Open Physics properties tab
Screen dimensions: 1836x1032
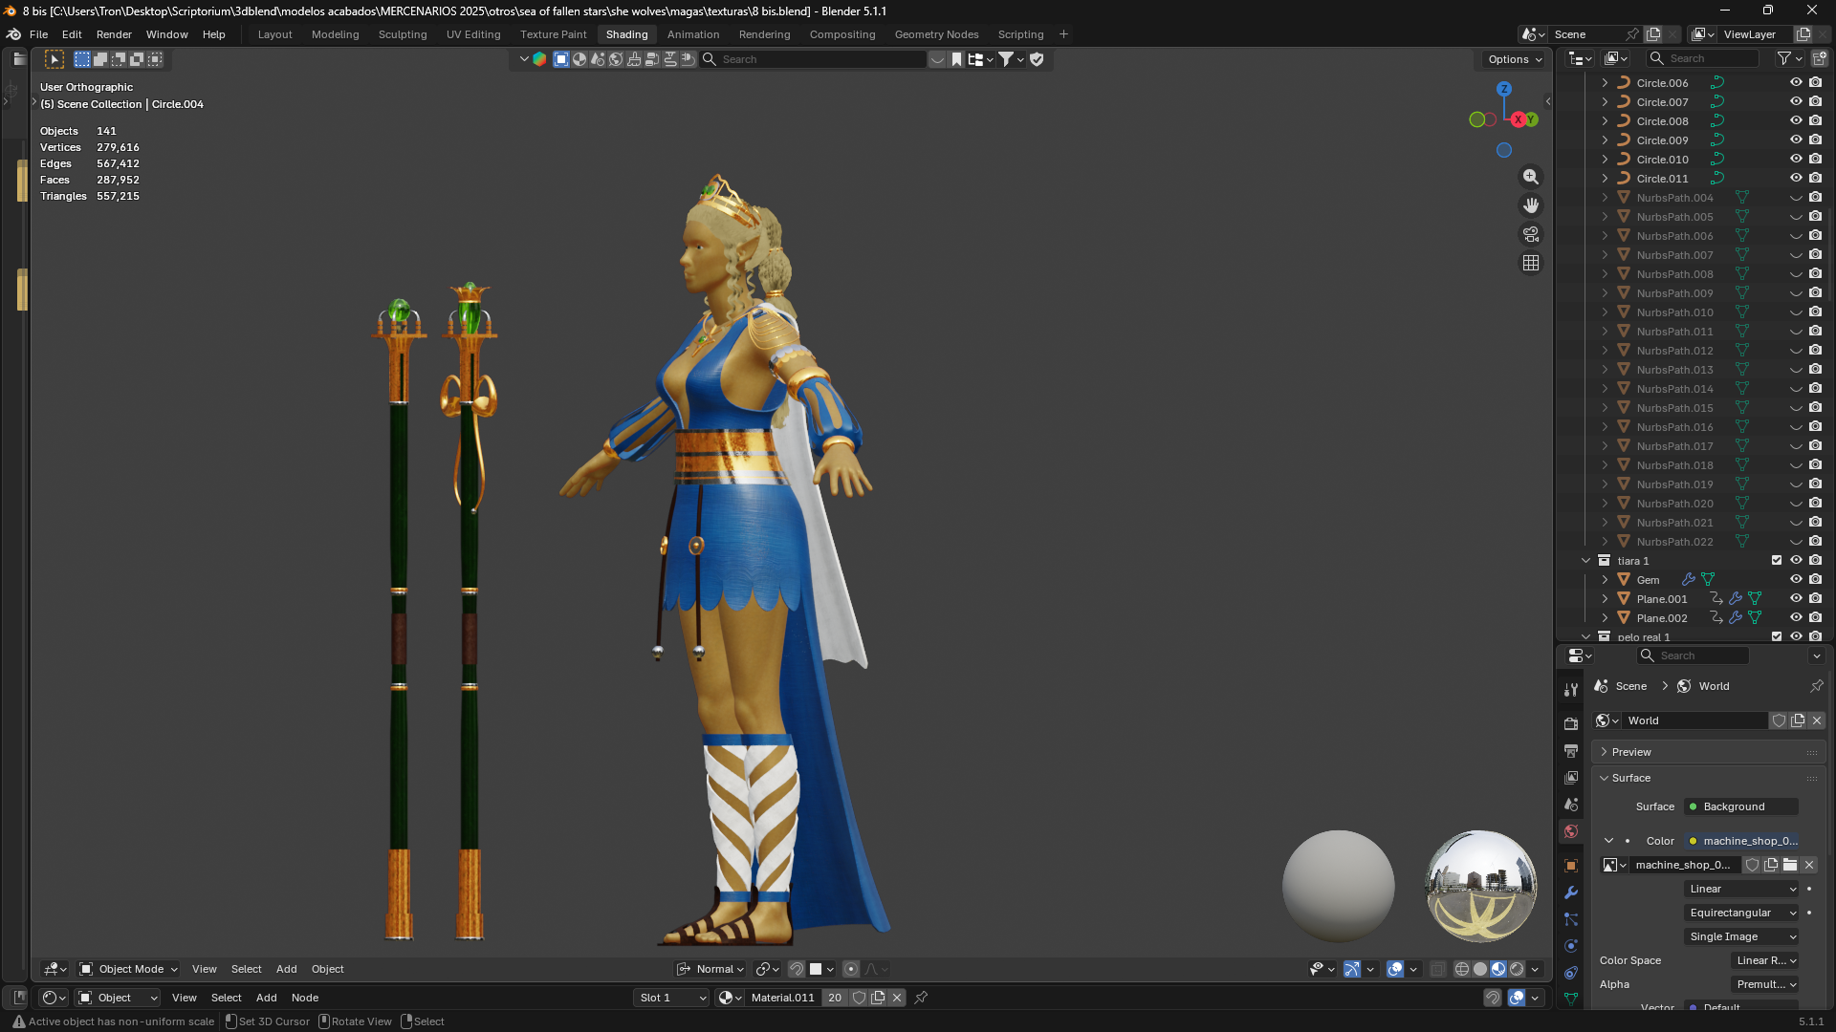[x=1571, y=946]
